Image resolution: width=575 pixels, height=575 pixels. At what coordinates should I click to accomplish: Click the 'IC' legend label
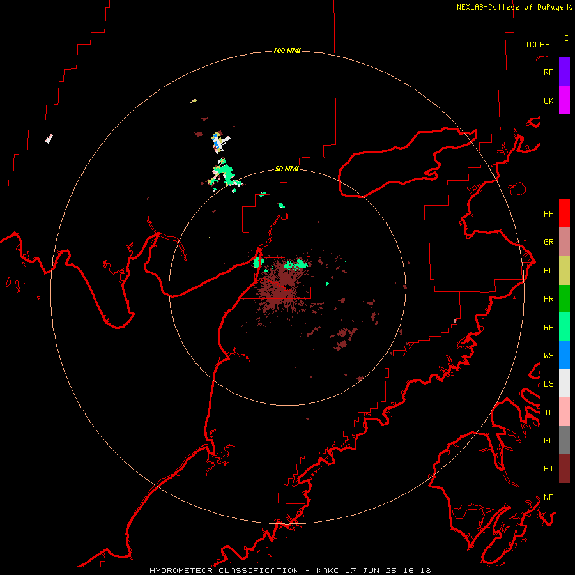[x=548, y=413]
